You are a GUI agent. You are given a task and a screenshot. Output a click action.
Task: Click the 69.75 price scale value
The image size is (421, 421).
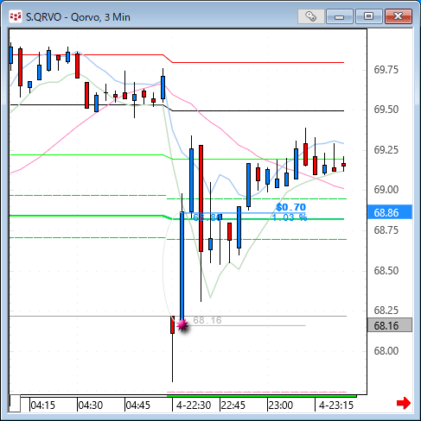coord(386,70)
